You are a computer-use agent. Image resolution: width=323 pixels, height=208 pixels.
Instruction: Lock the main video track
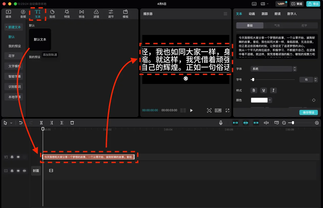point(12,171)
